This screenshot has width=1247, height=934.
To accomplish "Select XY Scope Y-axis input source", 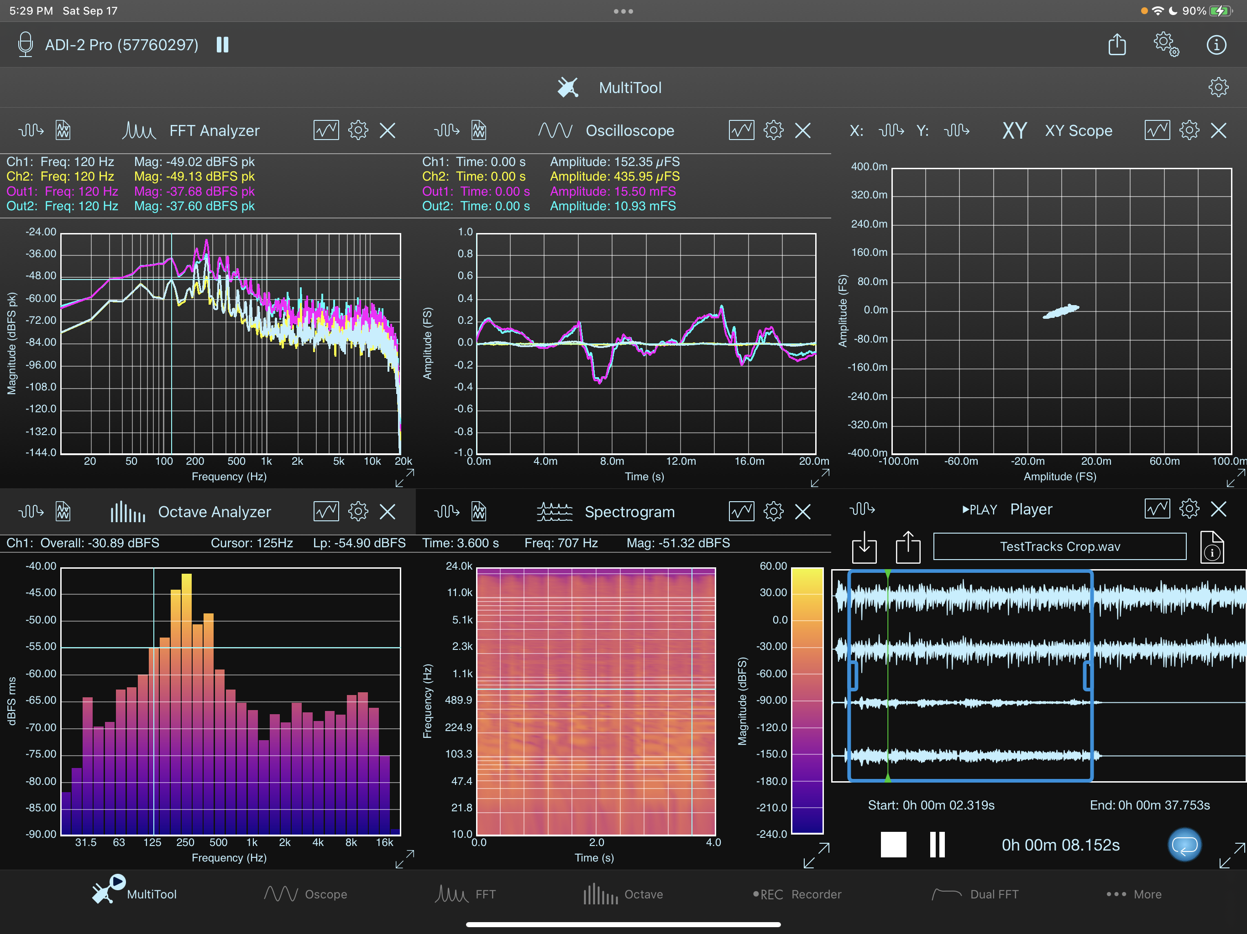I will pyautogui.click(x=957, y=131).
